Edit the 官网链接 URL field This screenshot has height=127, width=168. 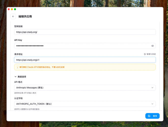(85, 32)
